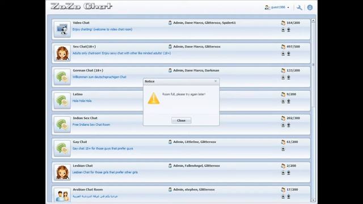Viewport: 363px width, 204px height.
Task: Click the Gay Chat row webcam icon
Action: pos(283,149)
